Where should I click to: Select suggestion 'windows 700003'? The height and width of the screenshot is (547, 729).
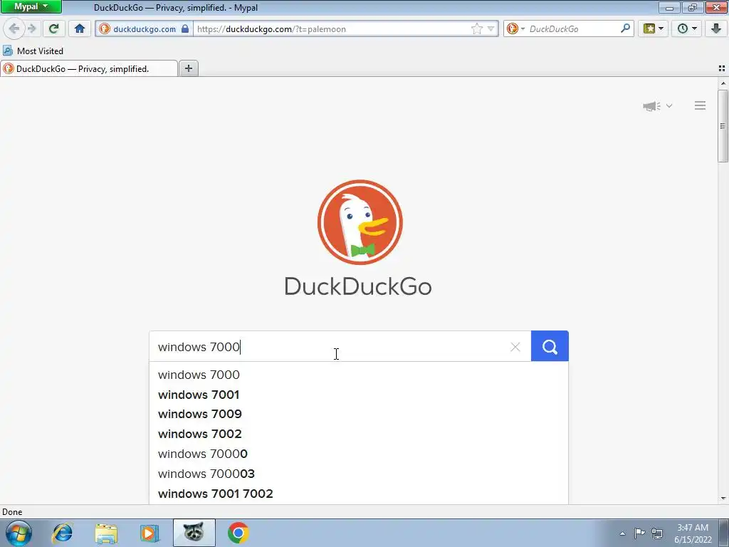[359, 474]
